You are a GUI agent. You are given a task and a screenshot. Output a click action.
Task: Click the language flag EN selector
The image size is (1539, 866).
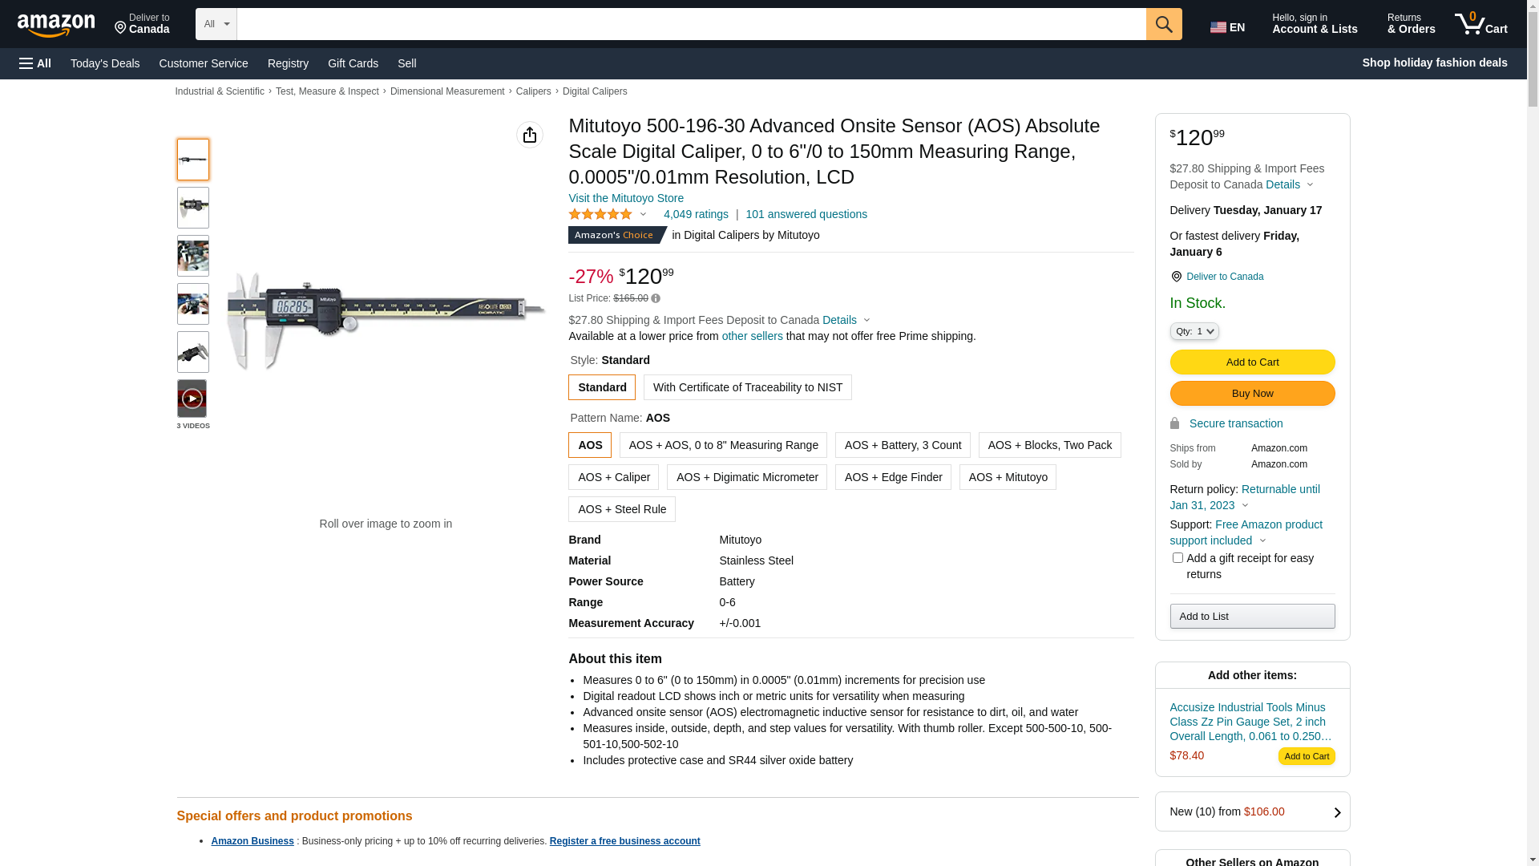pyautogui.click(x=1227, y=27)
